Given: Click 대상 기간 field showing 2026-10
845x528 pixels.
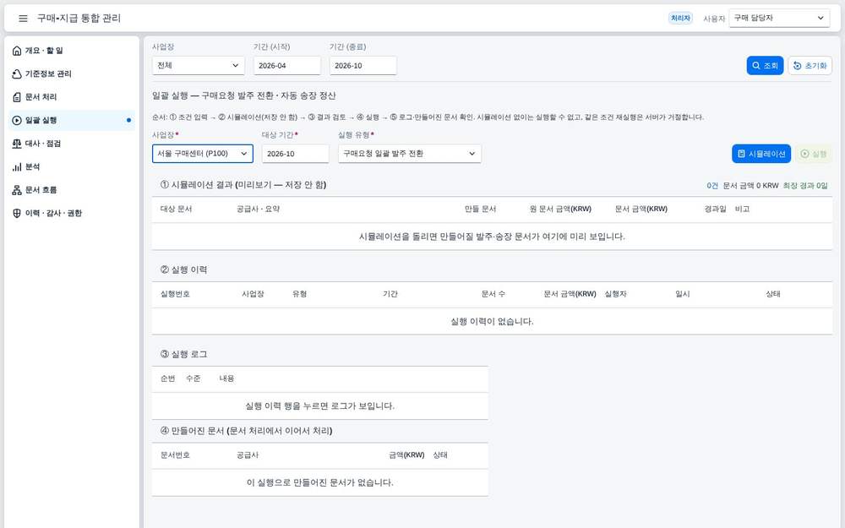Looking at the screenshot, I should (295, 154).
